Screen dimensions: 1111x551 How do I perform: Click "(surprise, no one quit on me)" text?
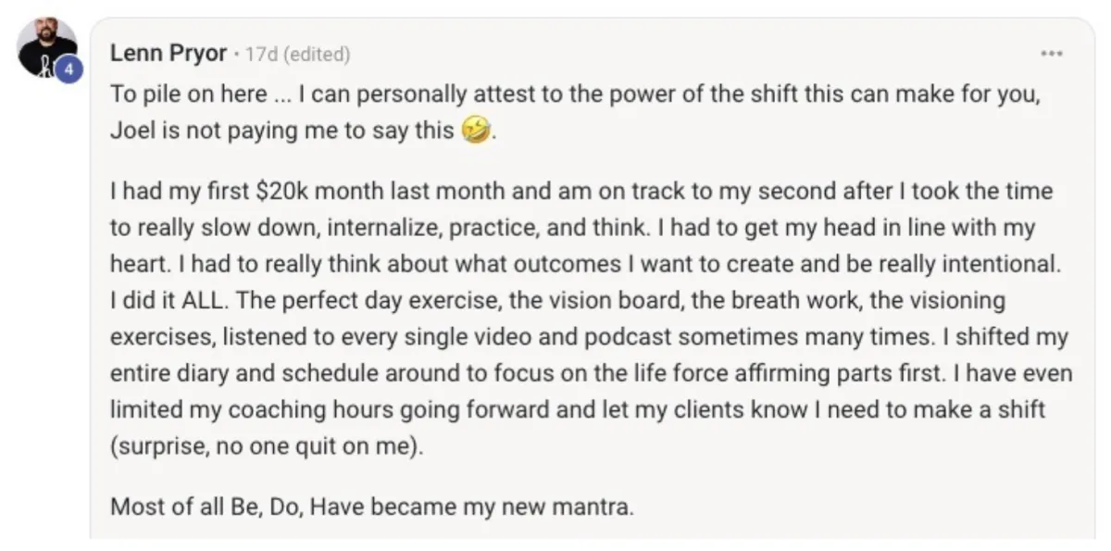(266, 446)
